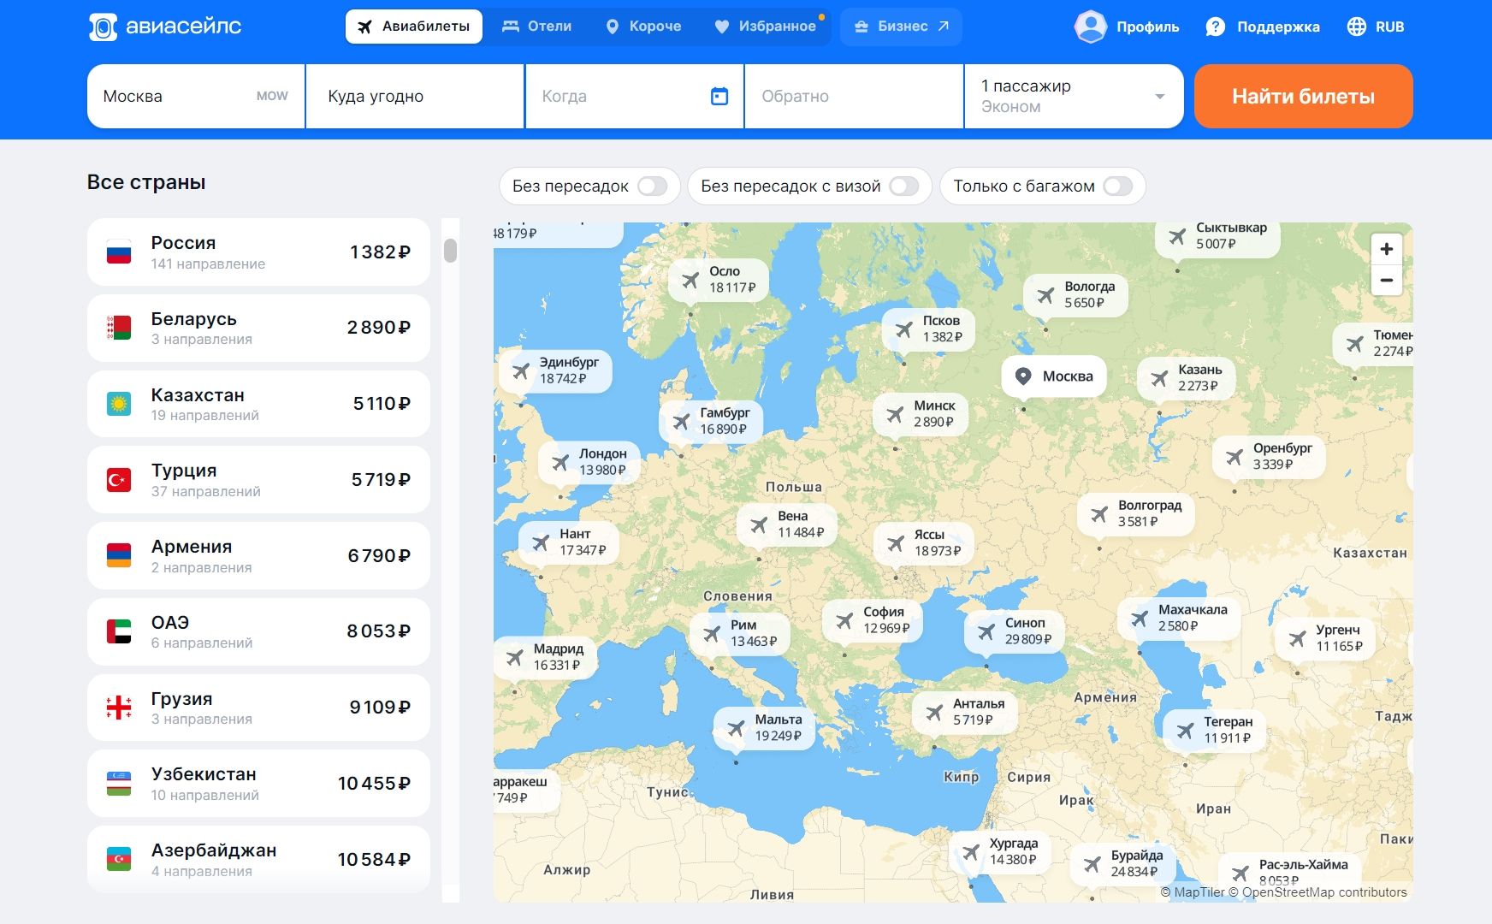
Task: Select the София 12 969₽ map marker
Action: 873,620
